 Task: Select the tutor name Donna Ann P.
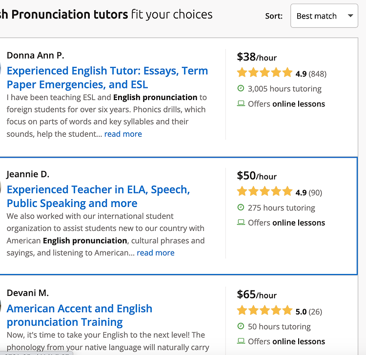[36, 55]
